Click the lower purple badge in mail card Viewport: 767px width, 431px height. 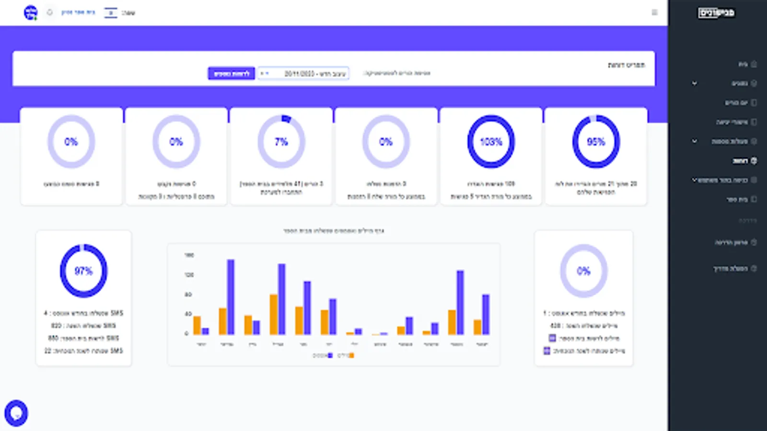pyautogui.click(x=546, y=351)
